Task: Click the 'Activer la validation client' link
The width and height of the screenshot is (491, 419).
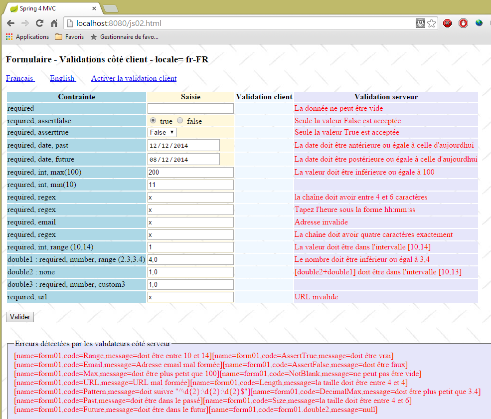Action: coord(134,78)
